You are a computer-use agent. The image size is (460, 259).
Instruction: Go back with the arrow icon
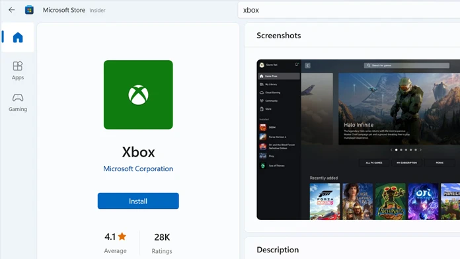[11, 10]
